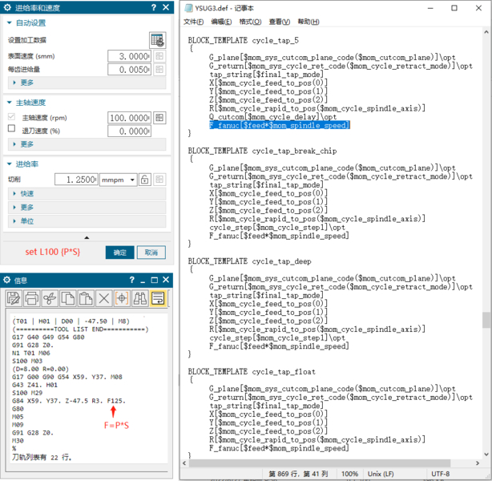Click the Print icon in Information toolbar
The image size is (492, 481).
(32, 298)
